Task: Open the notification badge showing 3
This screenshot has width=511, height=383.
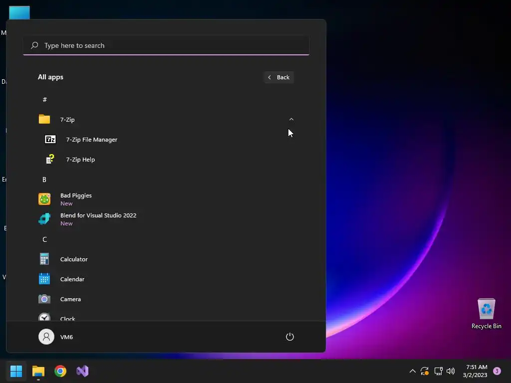Action: pyautogui.click(x=497, y=371)
